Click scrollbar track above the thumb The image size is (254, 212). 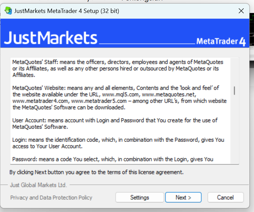coord(234,72)
